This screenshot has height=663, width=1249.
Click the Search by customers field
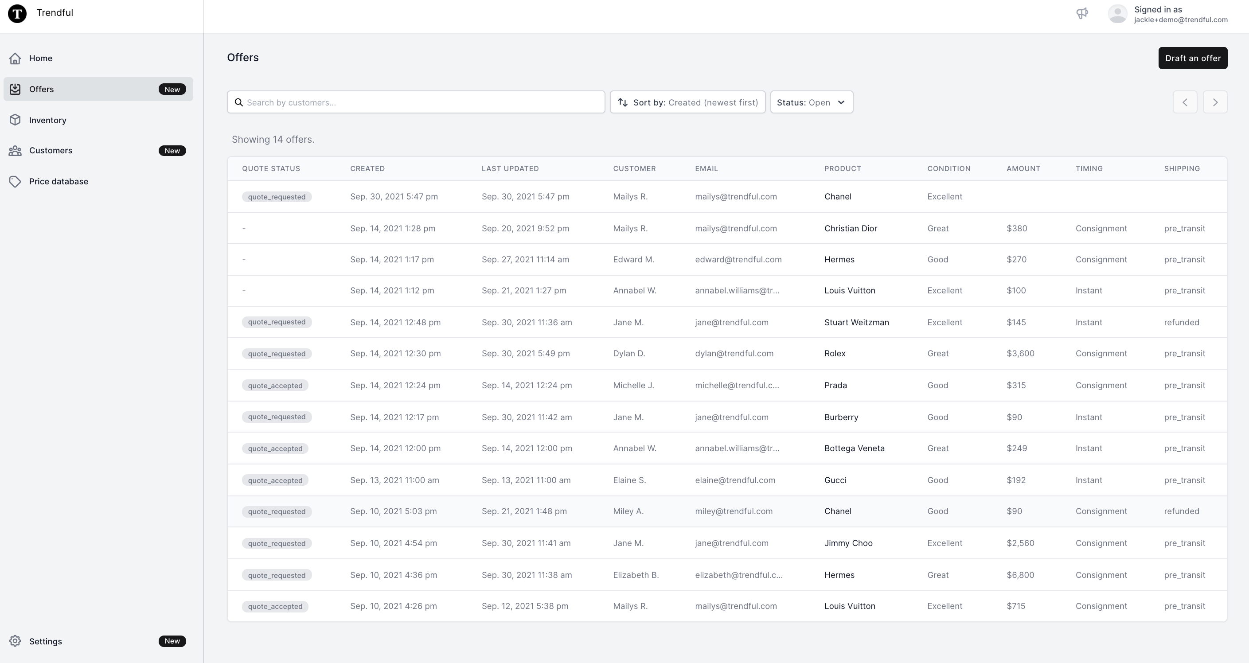tap(416, 102)
